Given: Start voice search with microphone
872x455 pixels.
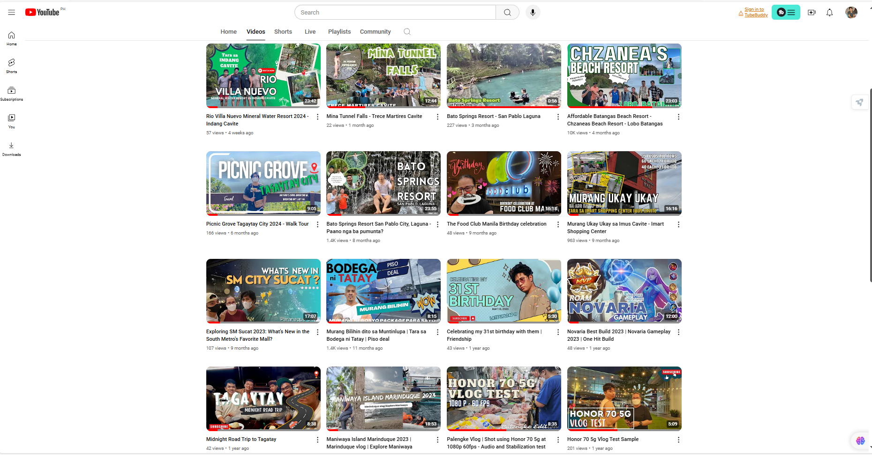Looking at the screenshot, I should (x=533, y=13).
